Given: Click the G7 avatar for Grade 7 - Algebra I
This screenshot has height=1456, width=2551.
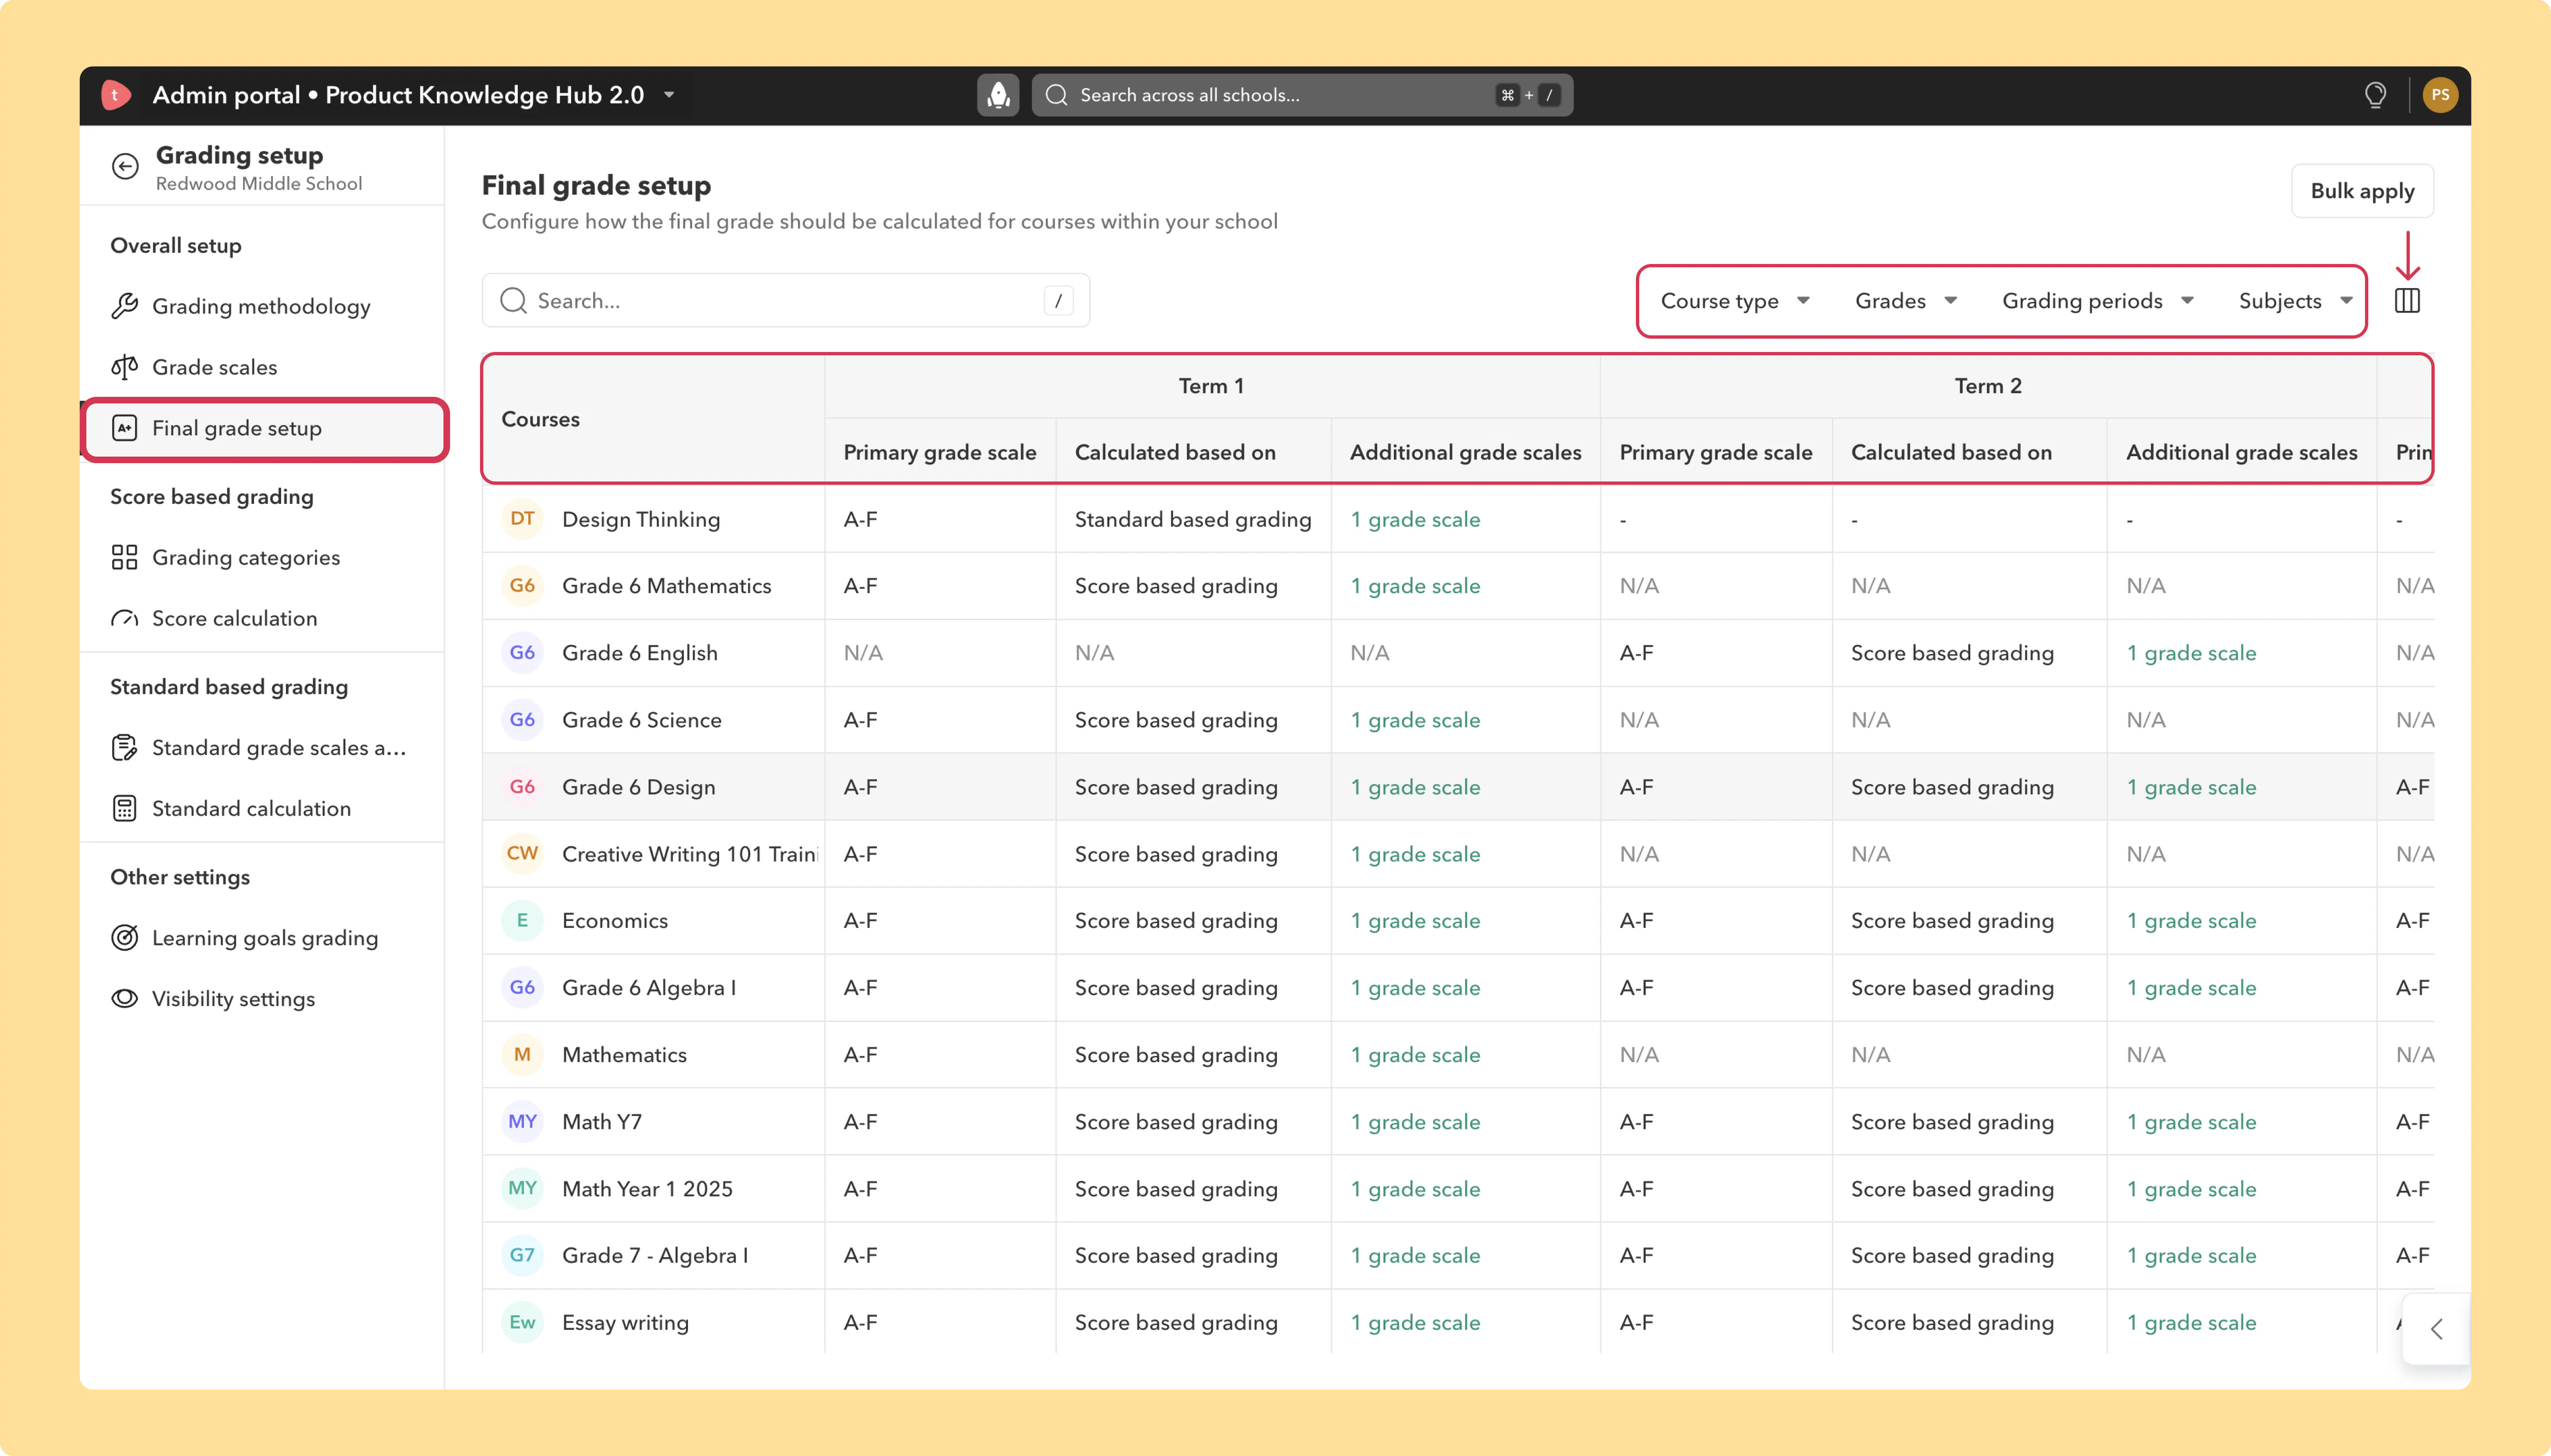Looking at the screenshot, I should pyautogui.click(x=522, y=1255).
